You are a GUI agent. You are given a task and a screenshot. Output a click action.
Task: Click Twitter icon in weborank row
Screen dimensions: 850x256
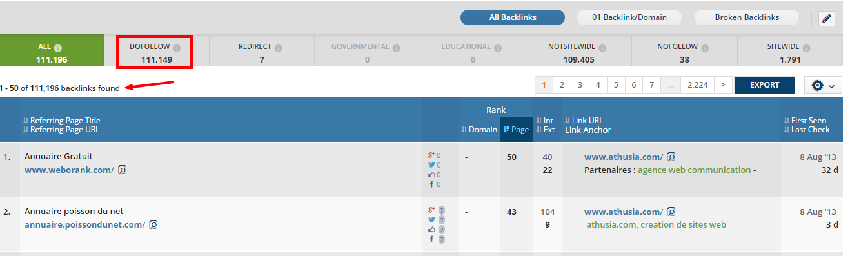click(x=431, y=164)
